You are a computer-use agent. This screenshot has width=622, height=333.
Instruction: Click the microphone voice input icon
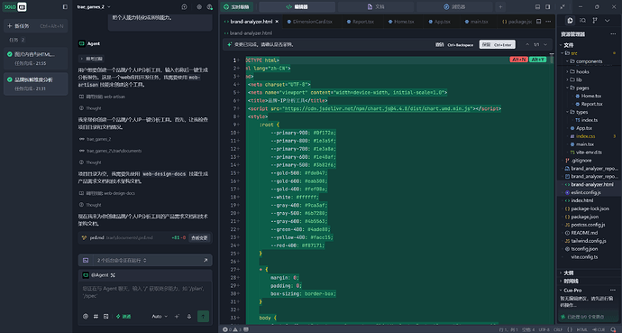[189, 317]
